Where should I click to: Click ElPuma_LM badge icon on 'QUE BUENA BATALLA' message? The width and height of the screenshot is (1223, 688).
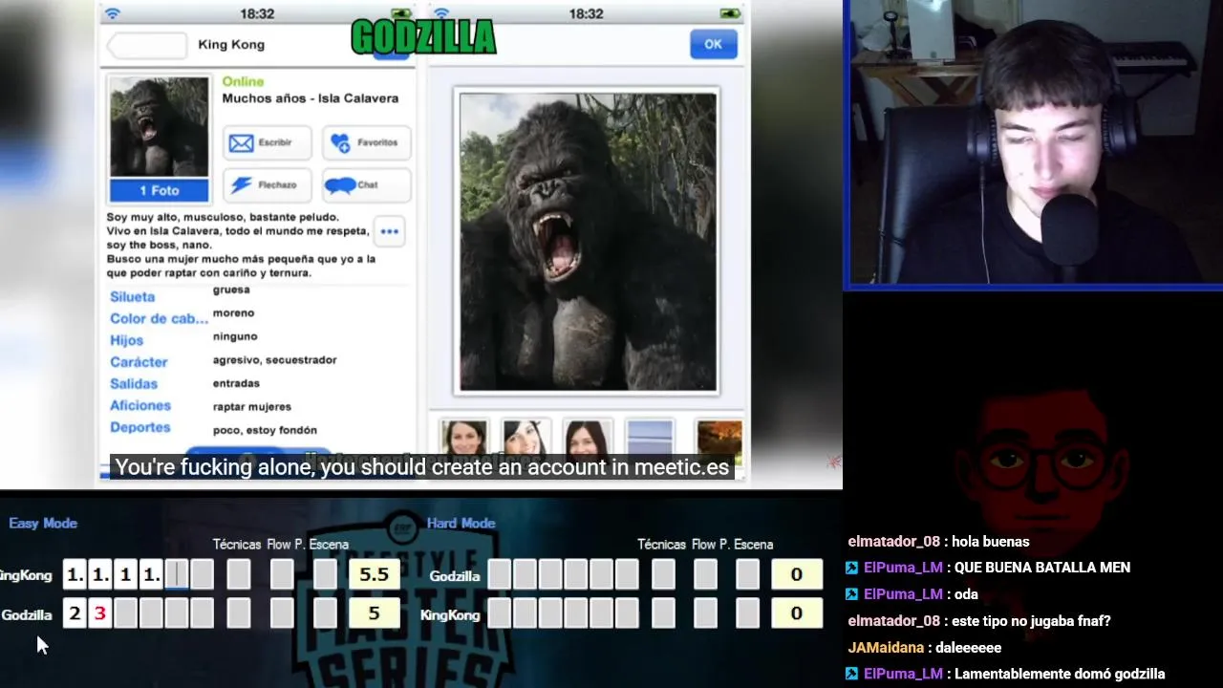pyautogui.click(x=851, y=568)
